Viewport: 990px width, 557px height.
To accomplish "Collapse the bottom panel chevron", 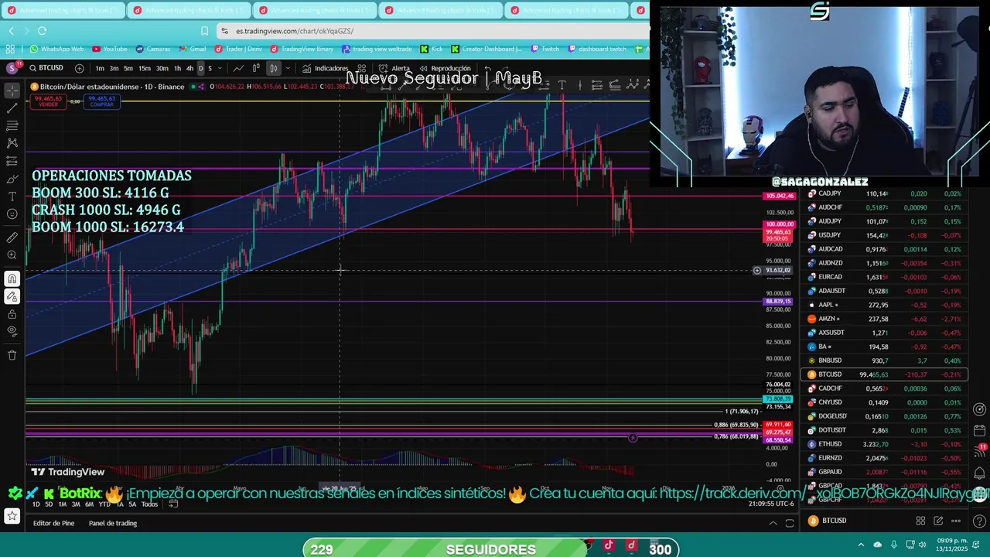I will (x=773, y=523).
